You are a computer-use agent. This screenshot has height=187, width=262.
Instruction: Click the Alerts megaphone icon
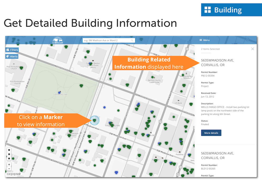tap(8, 56)
